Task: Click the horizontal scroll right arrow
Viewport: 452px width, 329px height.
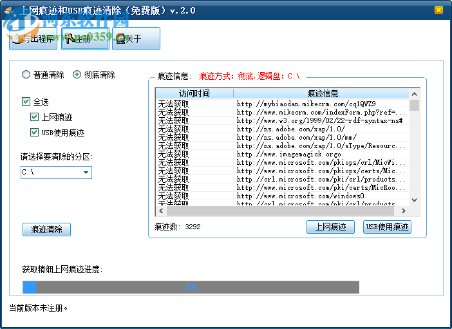Action: pyautogui.click(x=404, y=211)
